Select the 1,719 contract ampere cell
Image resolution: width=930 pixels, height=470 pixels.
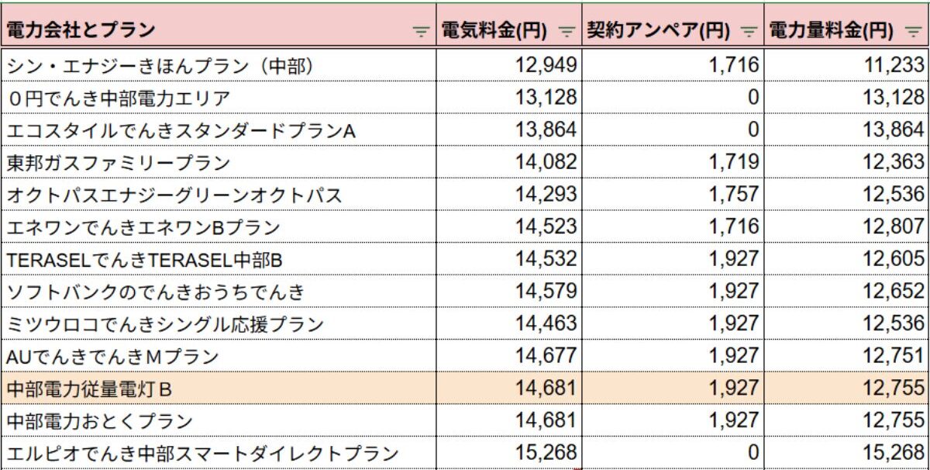(x=673, y=163)
